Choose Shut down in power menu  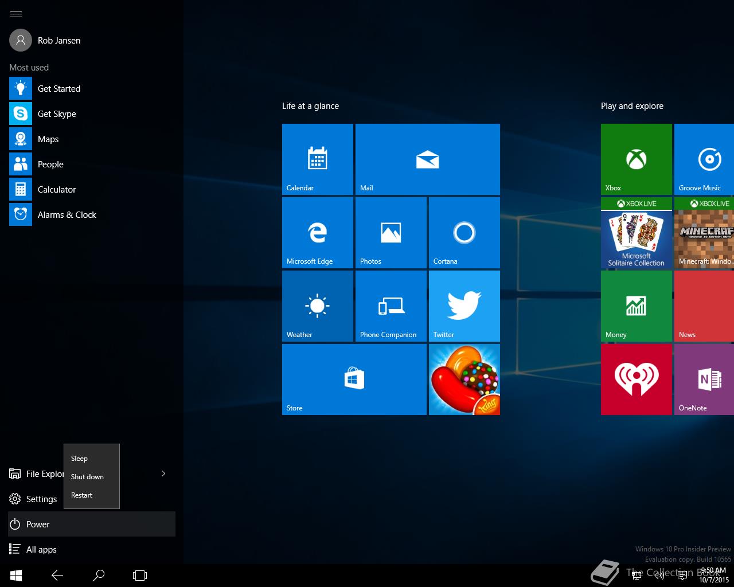pyautogui.click(x=92, y=476)
